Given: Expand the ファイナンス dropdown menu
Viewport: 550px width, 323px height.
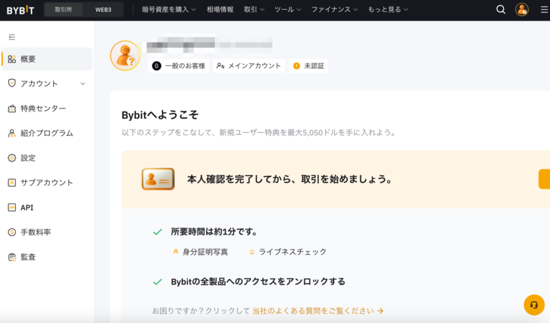Looking at the screenshot, I should [335, 10].
